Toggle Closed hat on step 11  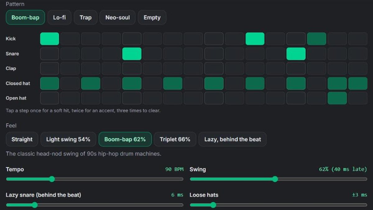pos(255,83)
